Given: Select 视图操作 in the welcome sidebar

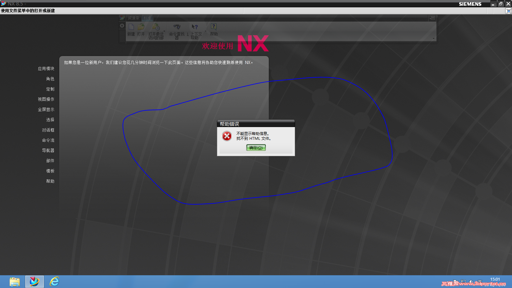Looking at the screenshot, I should point(46,99).
